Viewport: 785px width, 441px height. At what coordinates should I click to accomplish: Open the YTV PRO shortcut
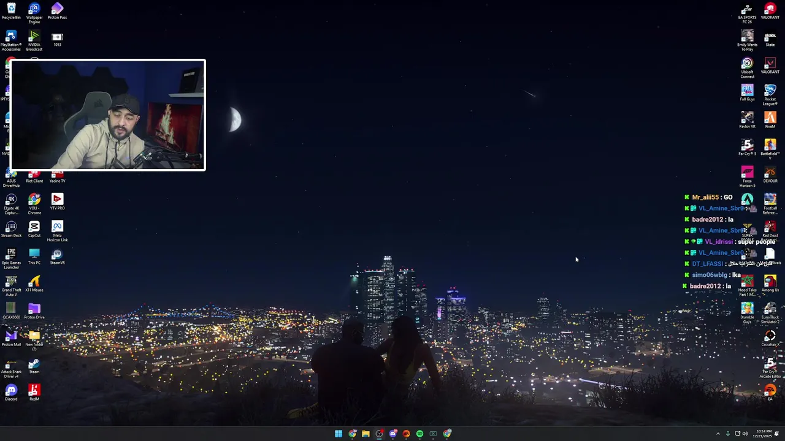point(57,202)
